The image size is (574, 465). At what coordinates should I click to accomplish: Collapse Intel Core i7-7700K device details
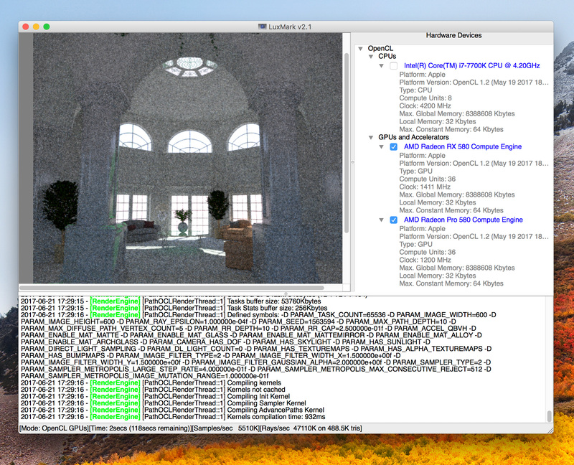coord(382,66)
